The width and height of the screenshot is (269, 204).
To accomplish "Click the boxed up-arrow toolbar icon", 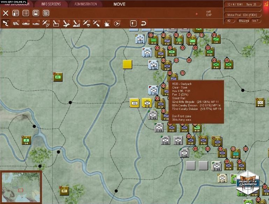I will point(133,23).
